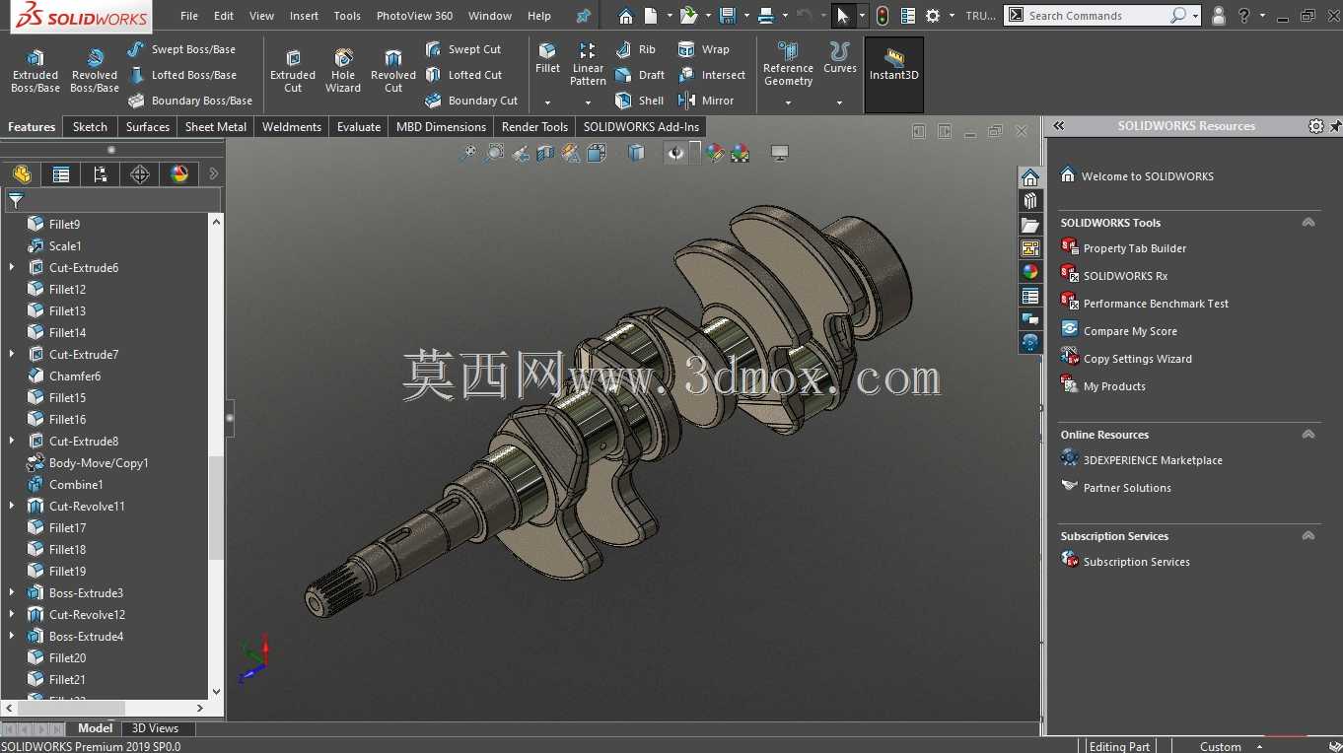The height and width of the screenshot is (753, 1343).
Task: Open the Linear Pattern dropdown arrow
Action: point(588,103)
